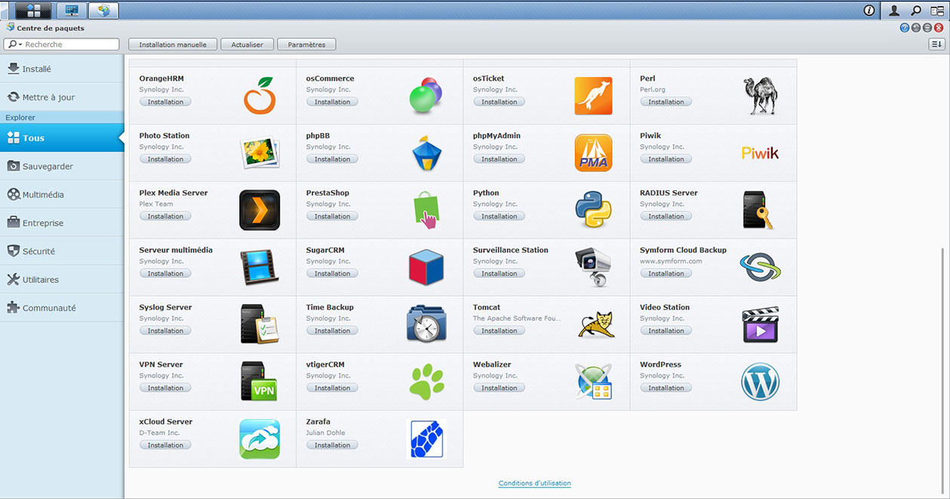Click the Syslog Server clipboard icon
Image resolution: width=950 pixels, height=499 pixels.
[x=260, y=325]
